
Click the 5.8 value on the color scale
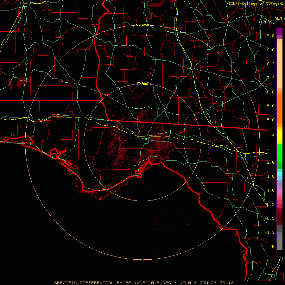coord(271,106)
